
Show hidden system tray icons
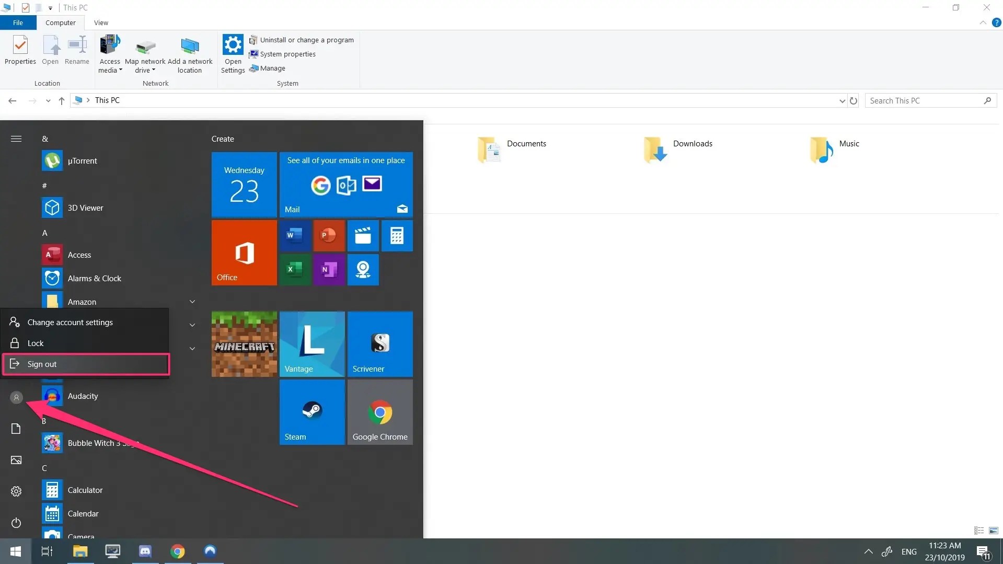(x=868, y=551)
